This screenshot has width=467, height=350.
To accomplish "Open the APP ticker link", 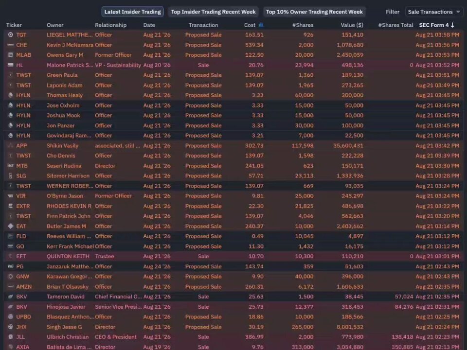I will (x=21, y=145).
